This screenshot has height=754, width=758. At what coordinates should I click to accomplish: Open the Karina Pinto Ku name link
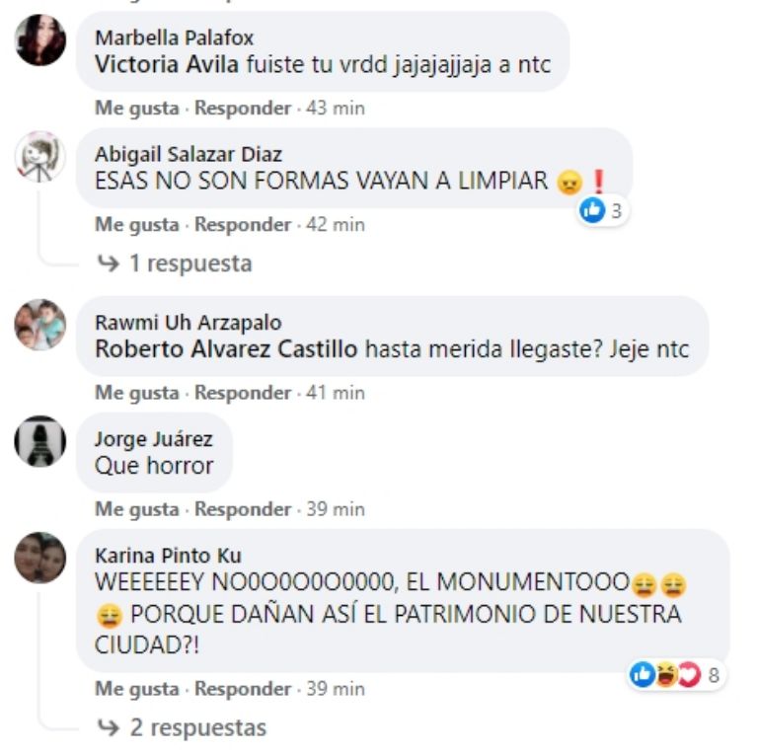[x=168, y=556]
